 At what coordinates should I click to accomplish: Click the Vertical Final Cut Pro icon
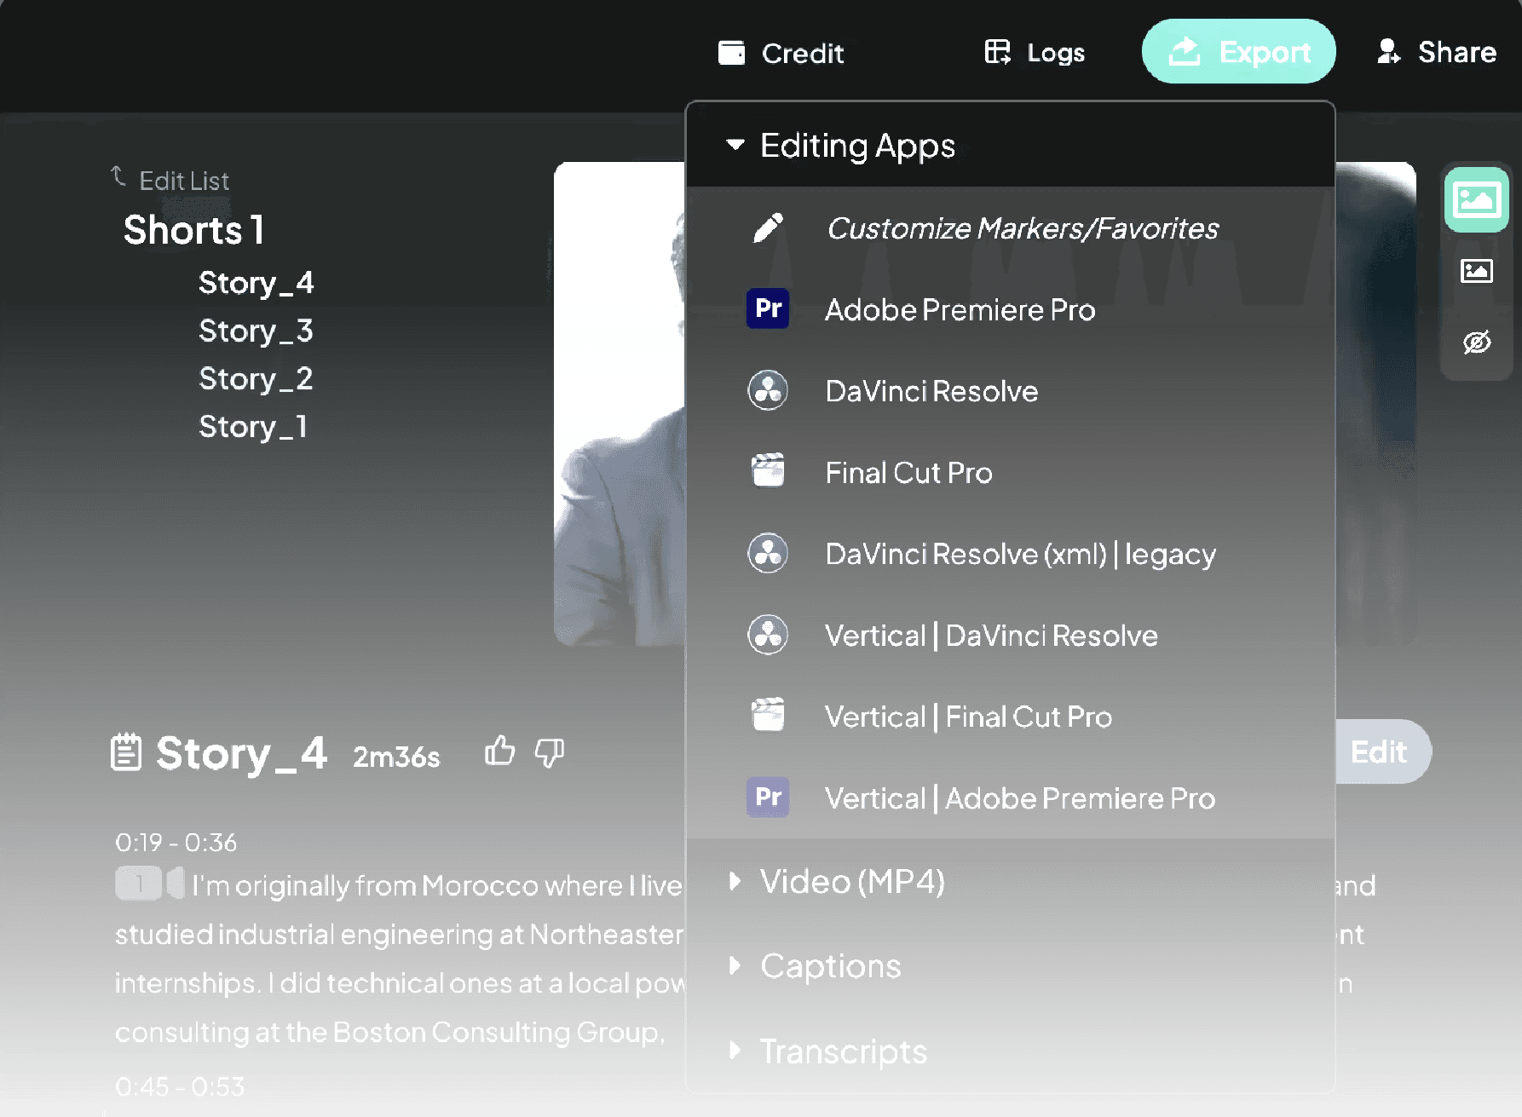coord(768,715)
